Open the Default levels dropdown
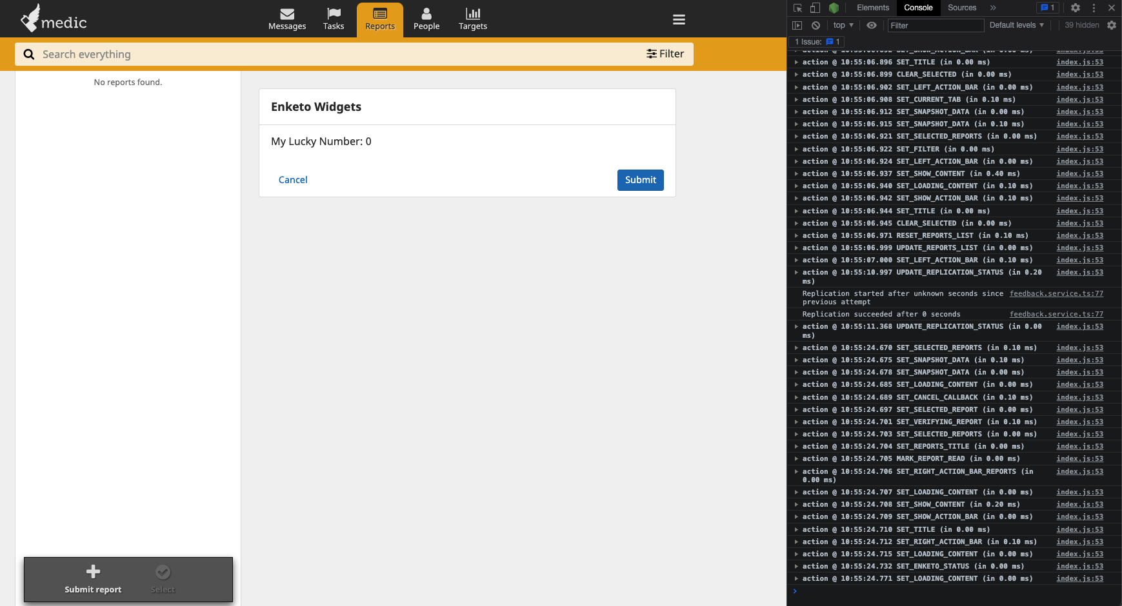This screenshot has width=1122, height=606. 1016,25
